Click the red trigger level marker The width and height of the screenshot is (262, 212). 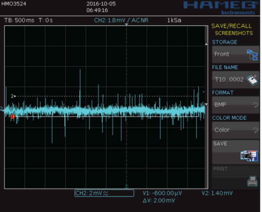click(13, 117)
